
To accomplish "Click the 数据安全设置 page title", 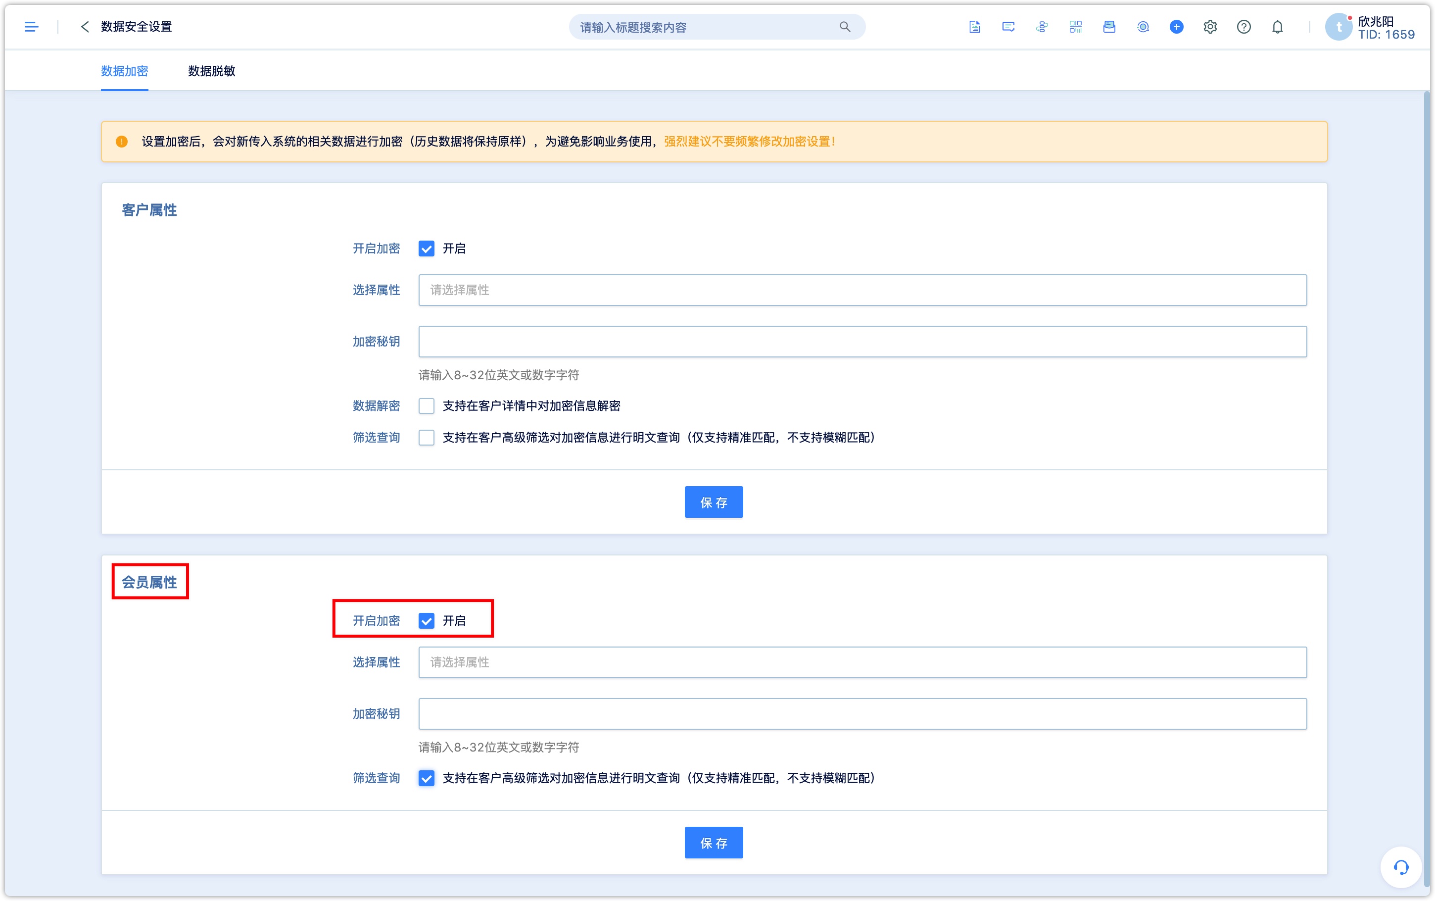I will 137,27.
